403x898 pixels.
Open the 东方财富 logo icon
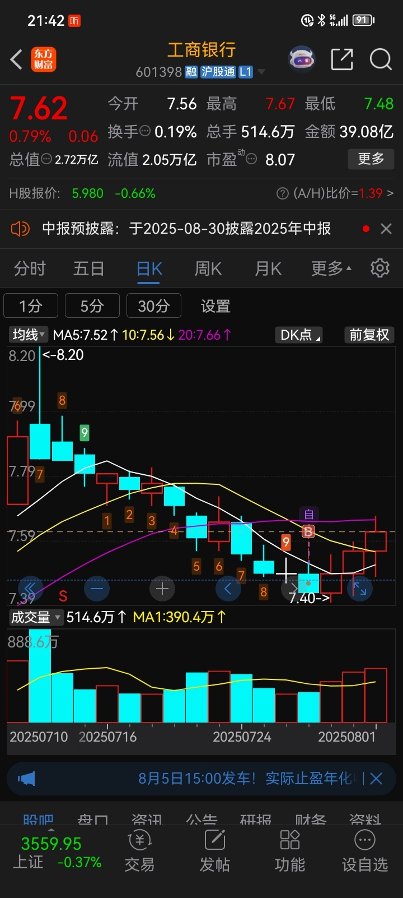[x=44, y=59]
